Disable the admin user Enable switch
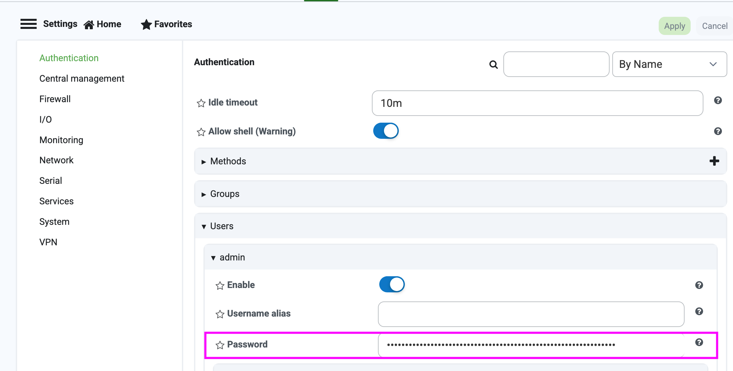733x371 pixels. pyautogui.click(x=392, y=285)
